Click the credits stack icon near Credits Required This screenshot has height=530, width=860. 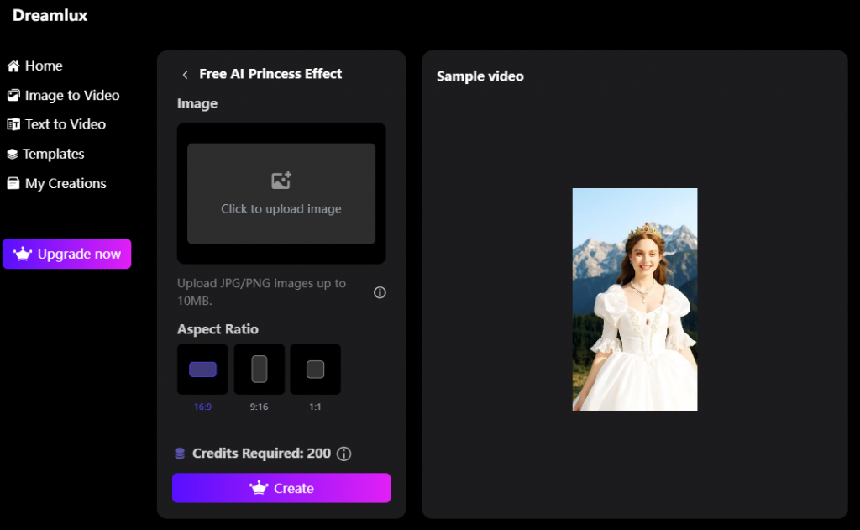click(179, 453)
